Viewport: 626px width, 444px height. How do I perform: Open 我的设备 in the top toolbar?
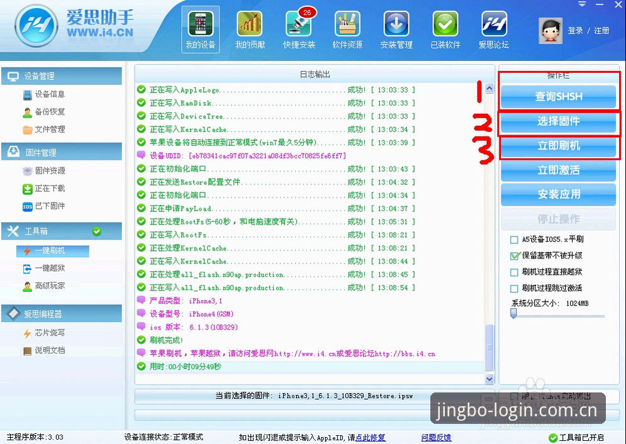coord(201,30)
